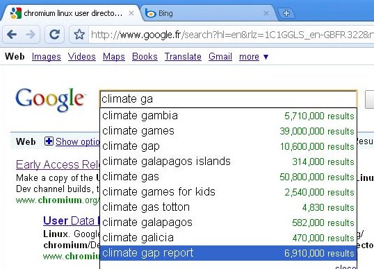Choose suggestion climate gas

pyautogui.click(x=228, y=177)
